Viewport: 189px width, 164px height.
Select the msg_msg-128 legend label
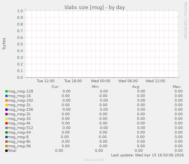(21, 91)
